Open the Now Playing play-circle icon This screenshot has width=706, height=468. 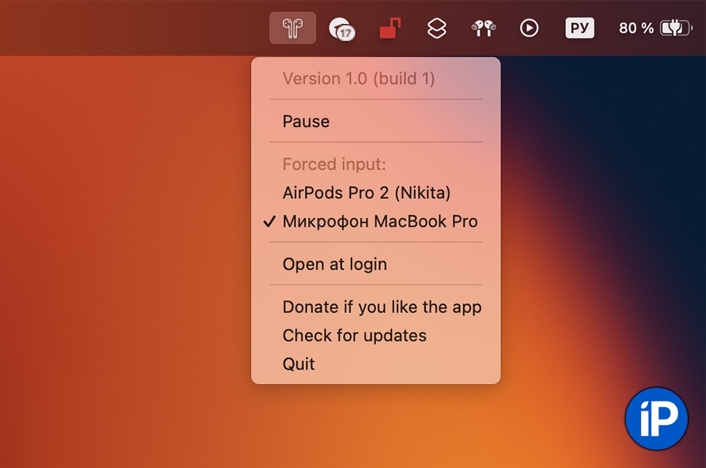(x=529, y=29)
